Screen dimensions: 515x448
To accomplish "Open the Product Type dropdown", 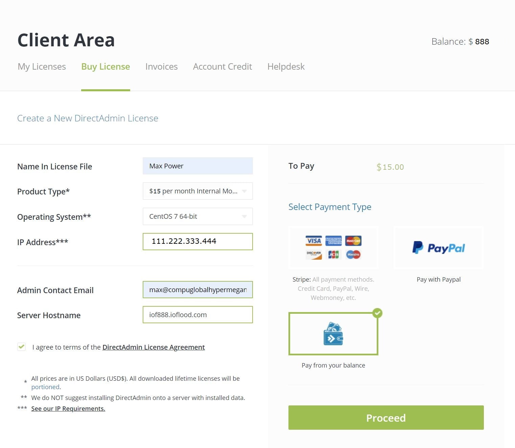I will 197,191.
